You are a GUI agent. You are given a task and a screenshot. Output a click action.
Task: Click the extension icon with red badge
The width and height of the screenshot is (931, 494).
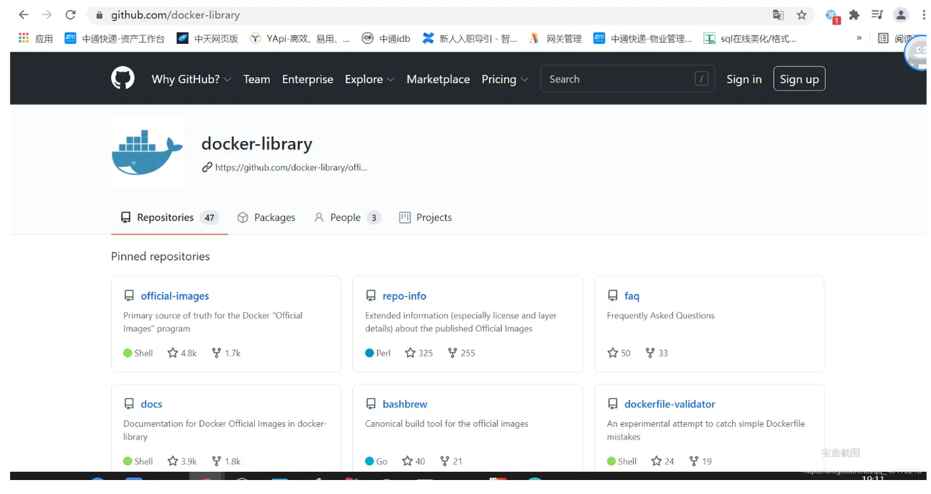pyautogui.click(x=832, y=16)
